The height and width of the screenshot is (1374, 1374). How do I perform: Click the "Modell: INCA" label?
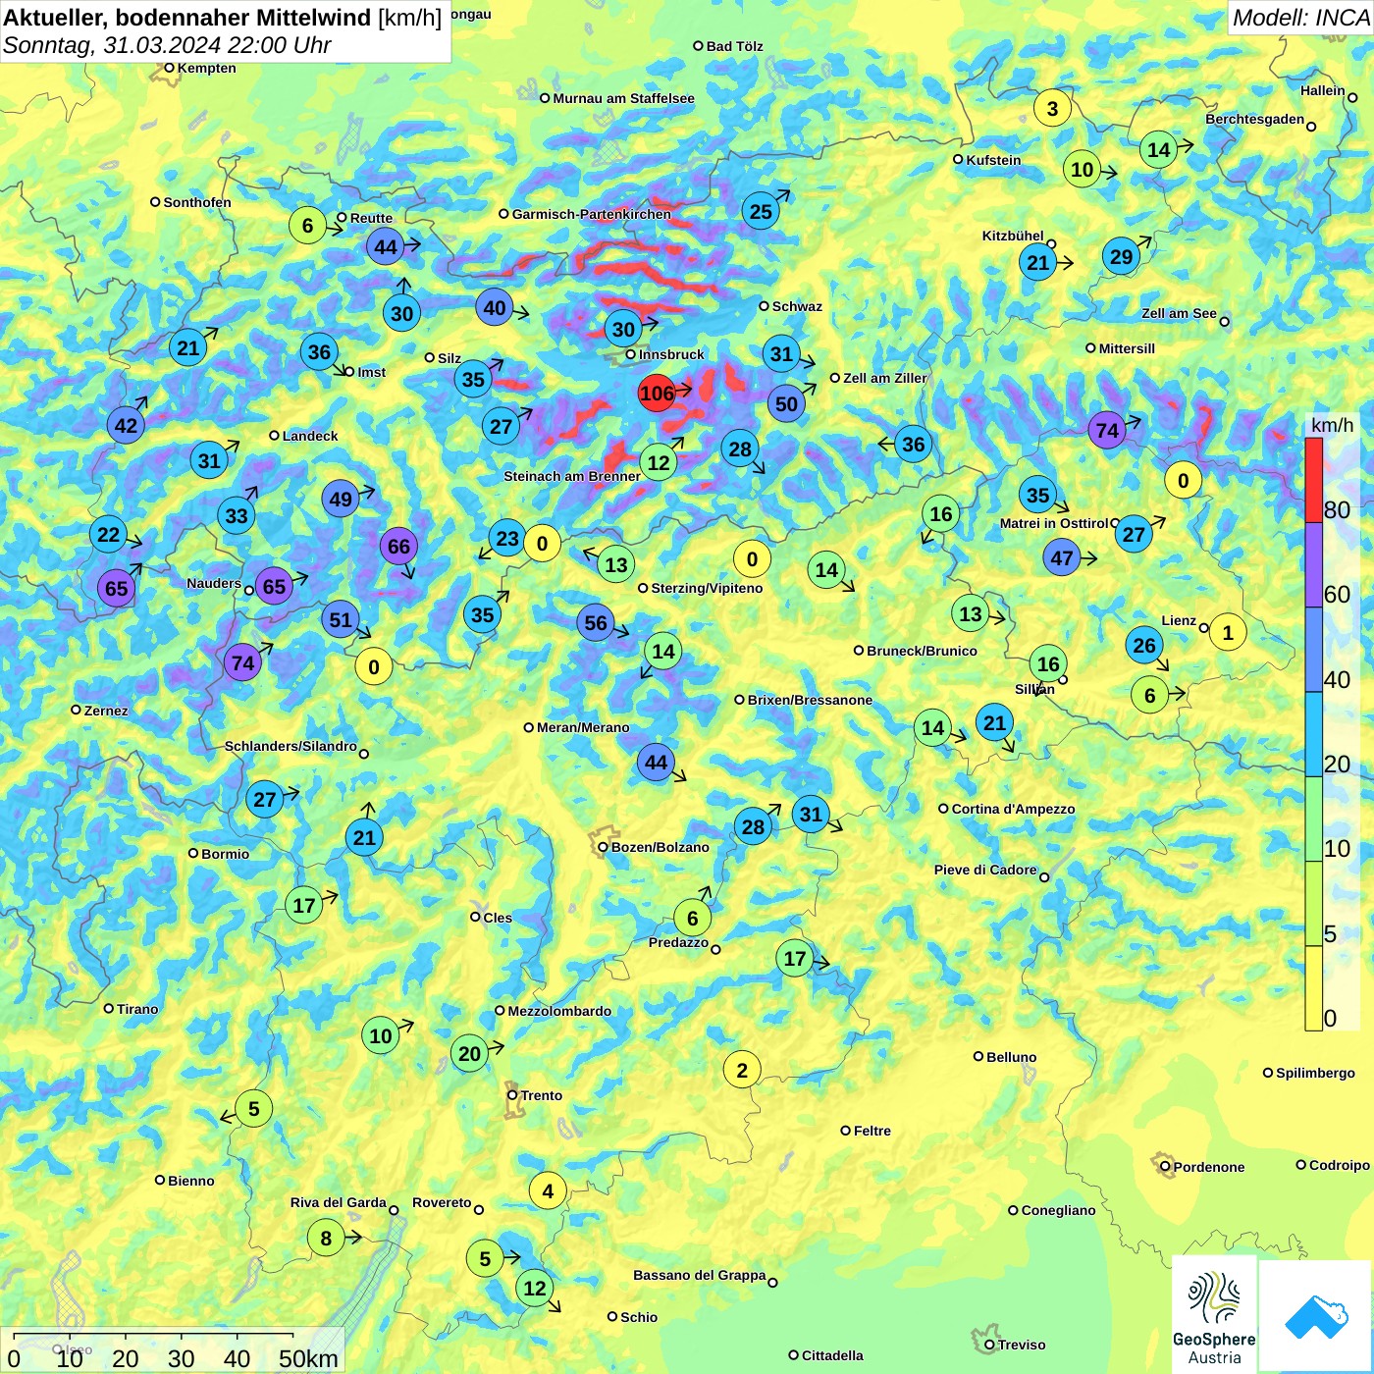coord(1300,18)
